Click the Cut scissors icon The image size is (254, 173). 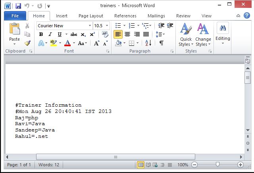pos(27,25)
